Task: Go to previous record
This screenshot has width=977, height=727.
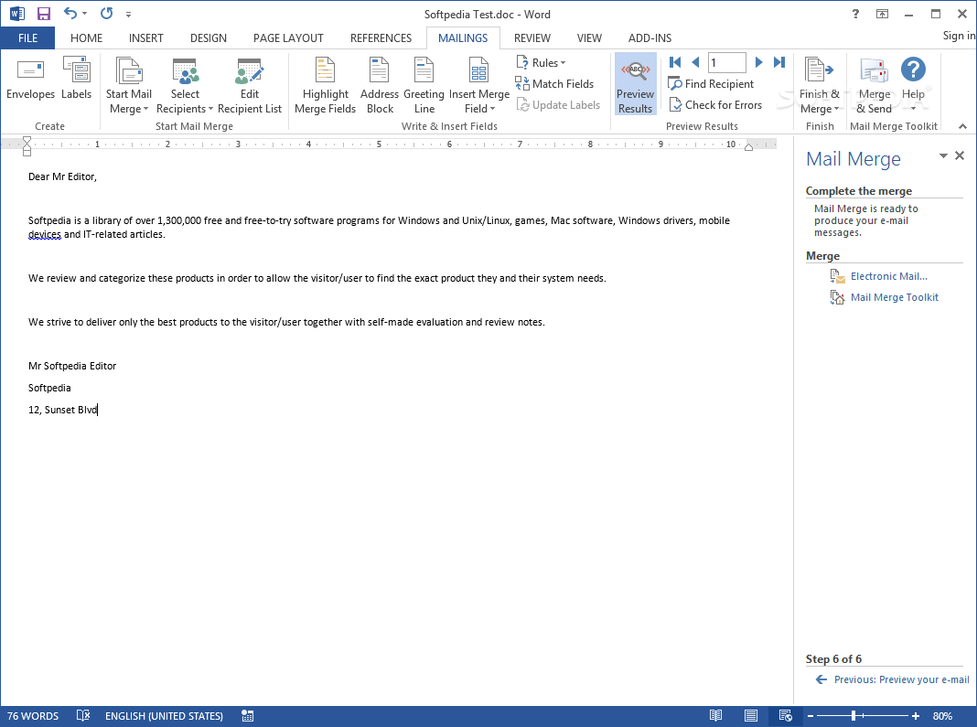Action: click(695, 62)
